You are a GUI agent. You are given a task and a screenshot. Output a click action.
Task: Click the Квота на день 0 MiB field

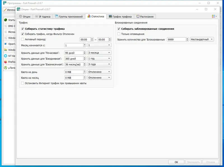(74, 72)
